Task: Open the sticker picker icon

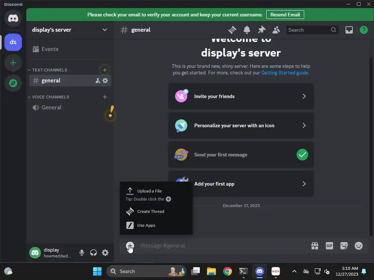Action: coord(344,246)
